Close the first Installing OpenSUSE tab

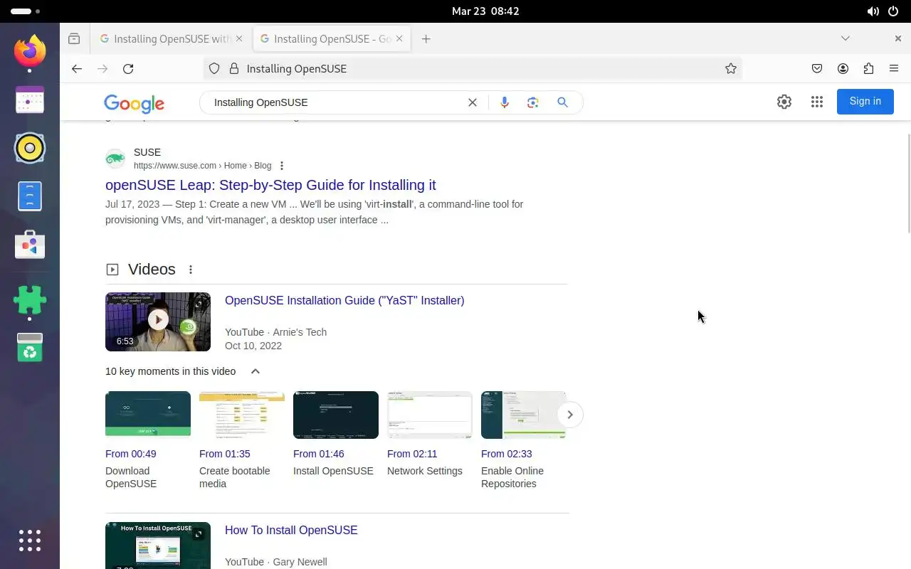(238, 39)
